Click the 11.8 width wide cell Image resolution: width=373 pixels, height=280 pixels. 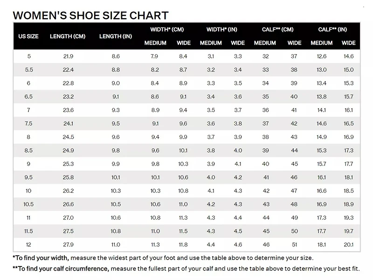(x=183, y=245)
